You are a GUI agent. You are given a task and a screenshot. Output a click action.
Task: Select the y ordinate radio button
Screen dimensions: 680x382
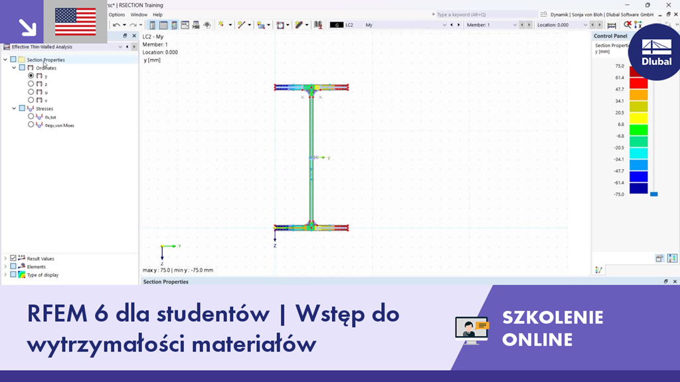(x=31, y=76)
